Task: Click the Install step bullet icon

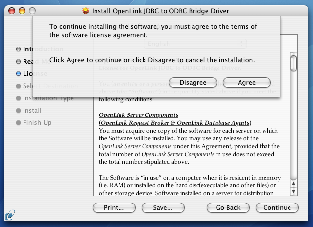Action: click(x=18, y=111)
